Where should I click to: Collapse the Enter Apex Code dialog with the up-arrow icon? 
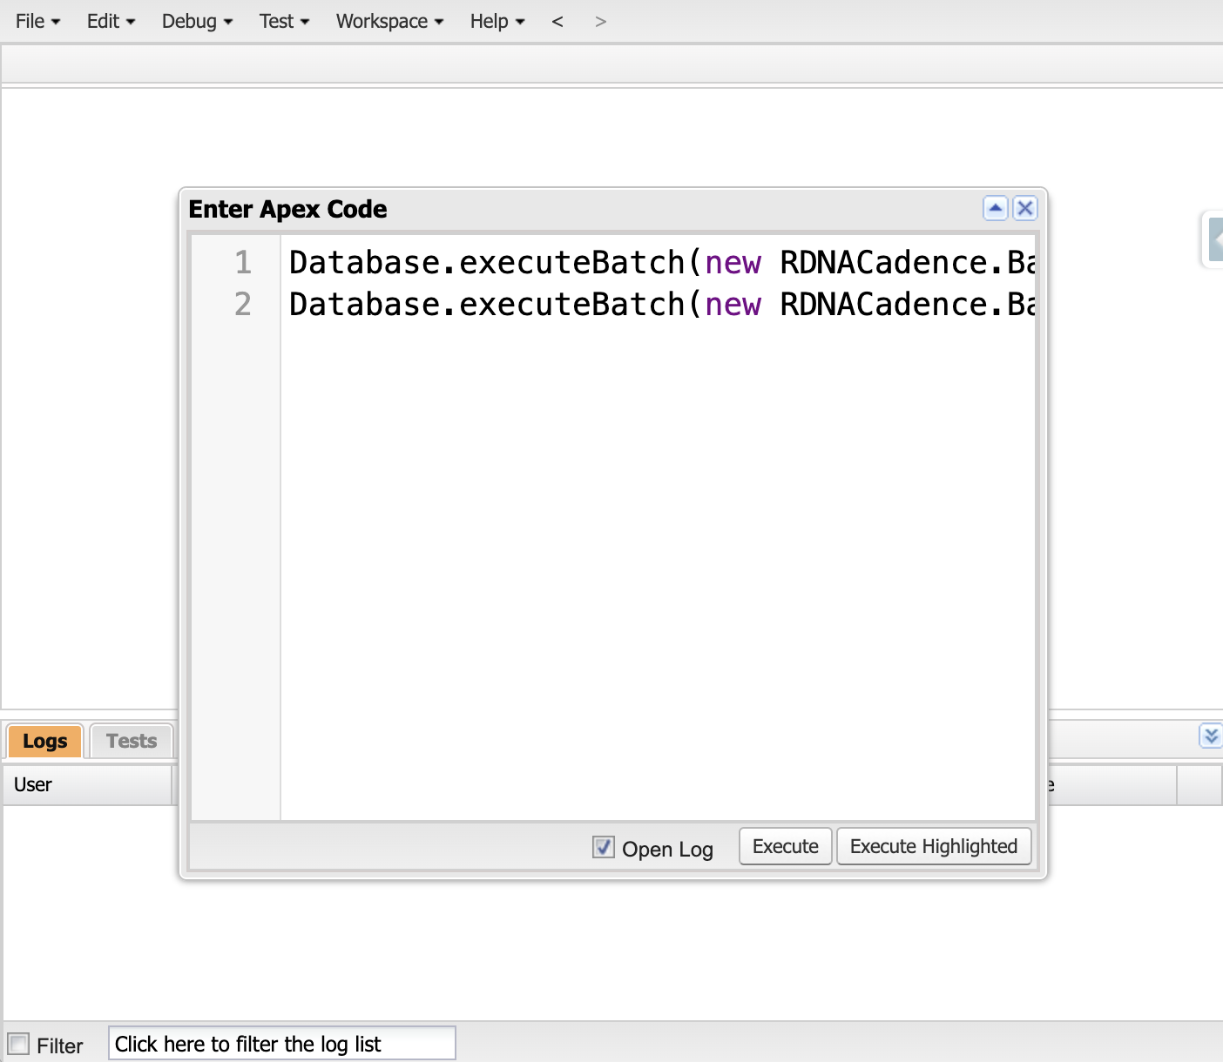click(x=996, y=208)
